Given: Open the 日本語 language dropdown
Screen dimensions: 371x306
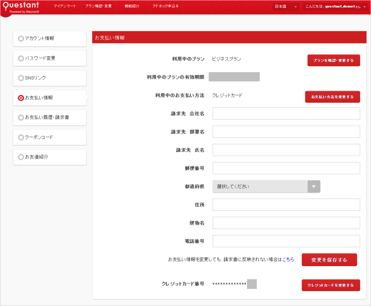Looking at the screenshot, I should click(x=286, y=7).
